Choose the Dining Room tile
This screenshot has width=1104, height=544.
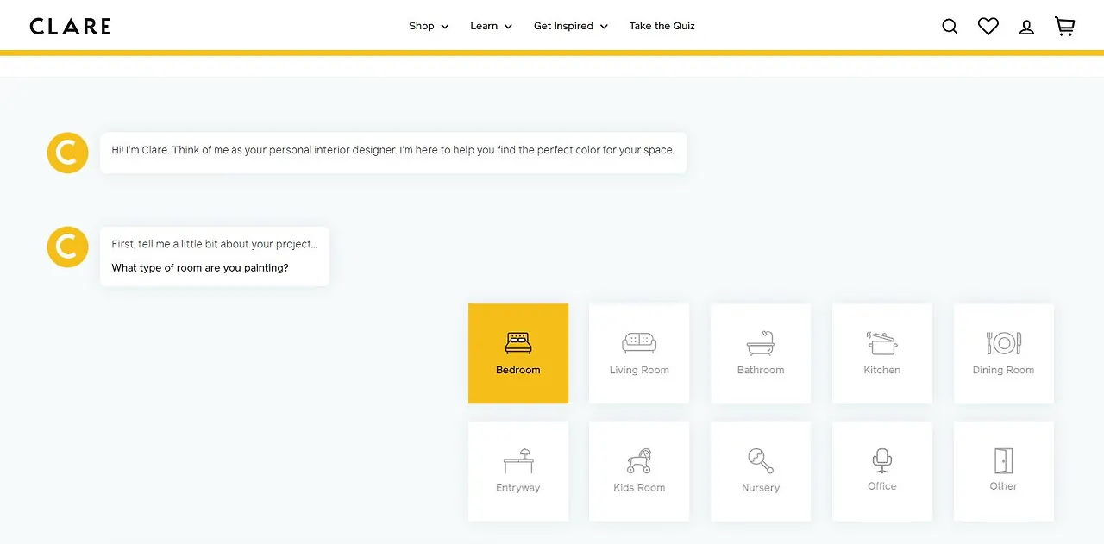[x=1004, y=353]
